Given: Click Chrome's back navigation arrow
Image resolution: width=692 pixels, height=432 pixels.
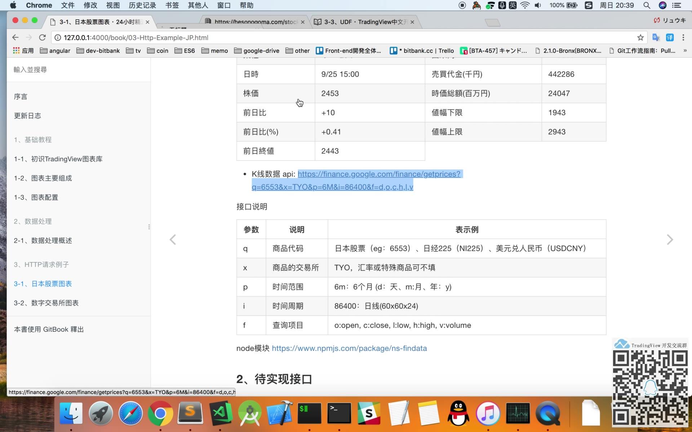Looking at the screenshot, I should 15,37.
